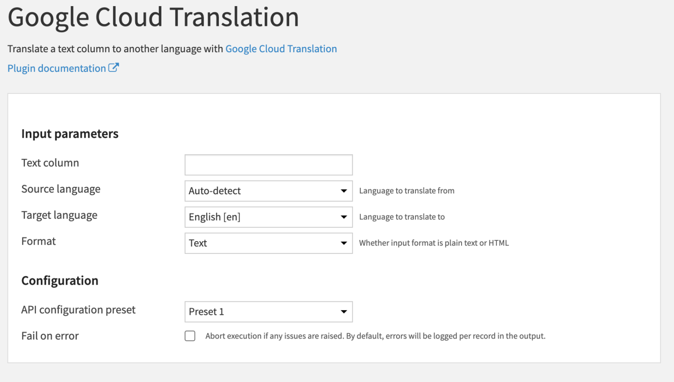Click the Language to translate from hint text
Screen dimensions: 674x382
[407, 190]
